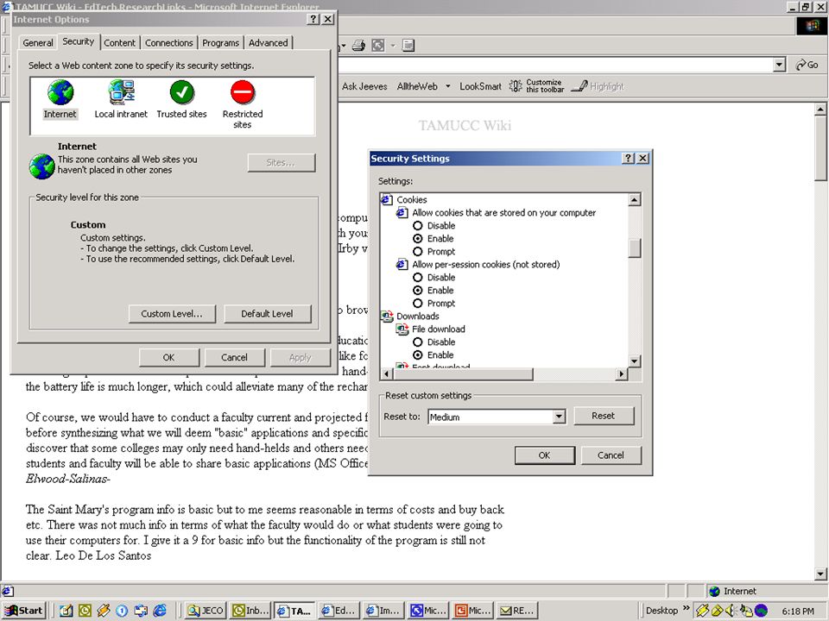Viewport: 829px width, 621px height.
Task: Expand the taskbar Desktop toolbar chevron
Action: [687, 608]
